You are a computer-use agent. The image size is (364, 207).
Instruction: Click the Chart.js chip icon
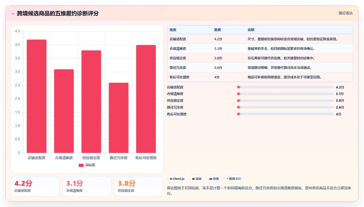click(x=171, y=179)
